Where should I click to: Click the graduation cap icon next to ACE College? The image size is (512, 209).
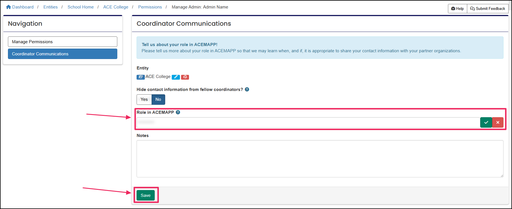point(141,77)
